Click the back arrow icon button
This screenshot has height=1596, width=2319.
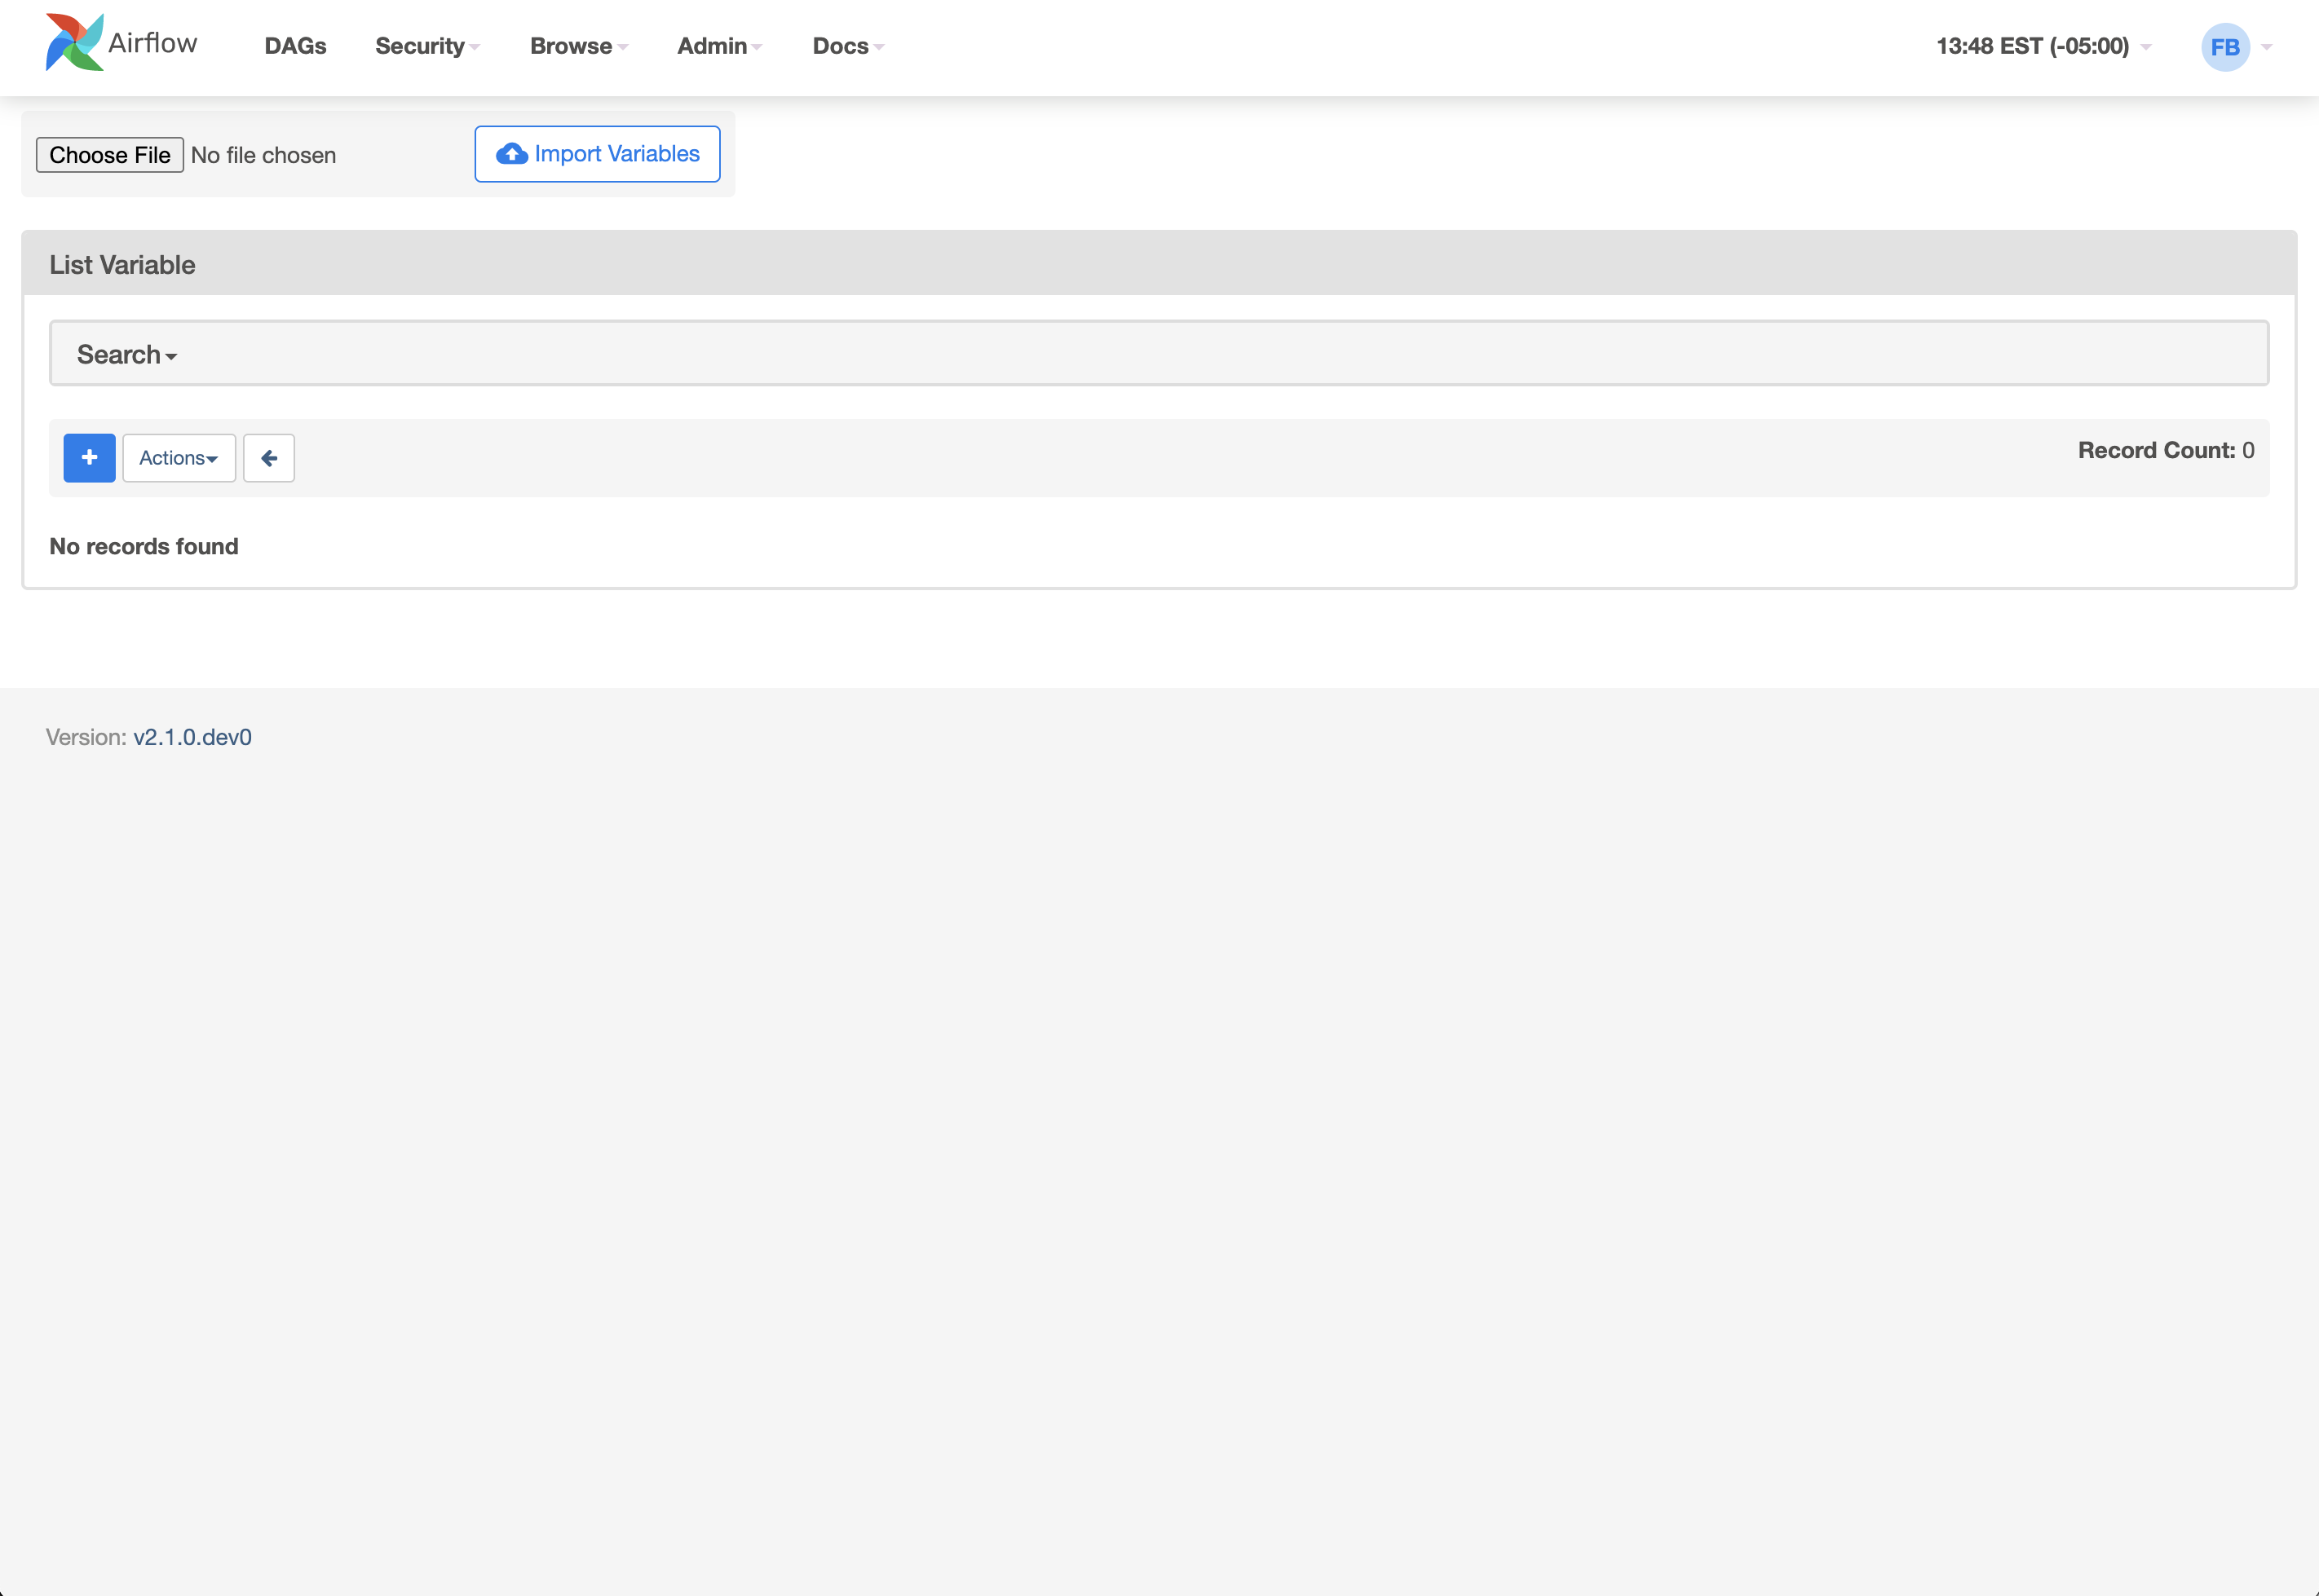tap(268, 458)
